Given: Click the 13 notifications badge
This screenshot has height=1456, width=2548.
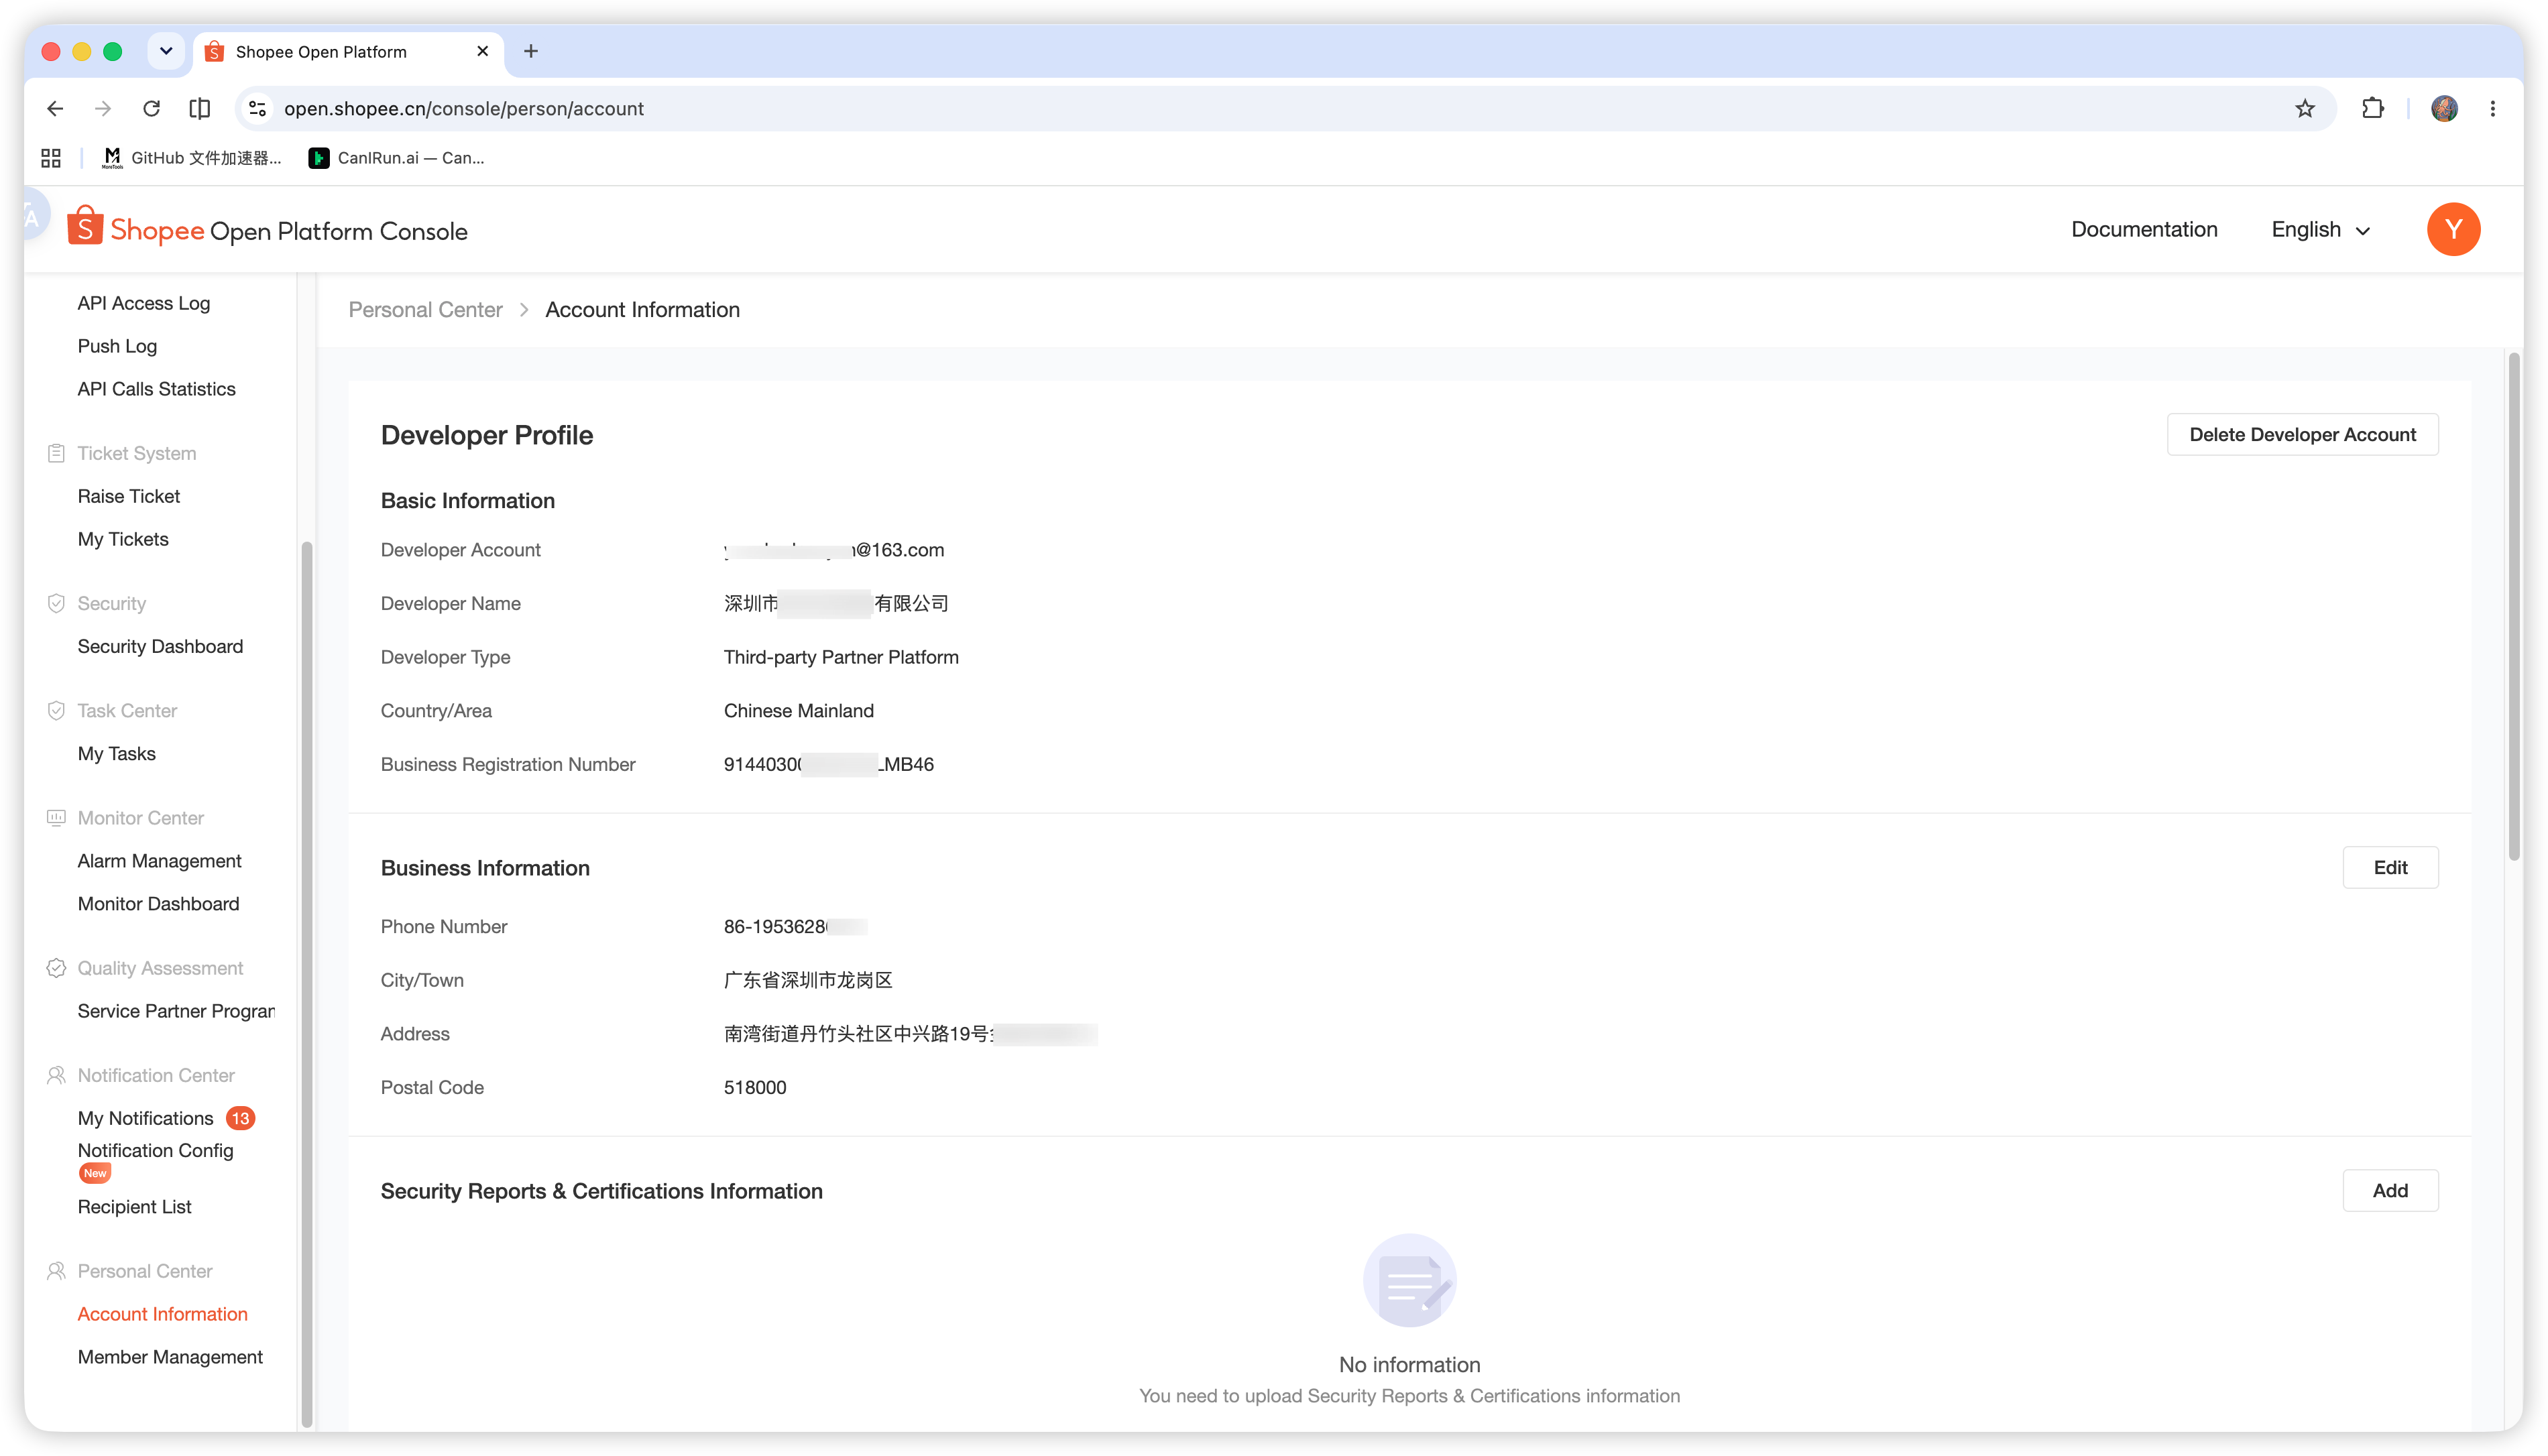Looking at the screenshot, I should [240, 1118].
